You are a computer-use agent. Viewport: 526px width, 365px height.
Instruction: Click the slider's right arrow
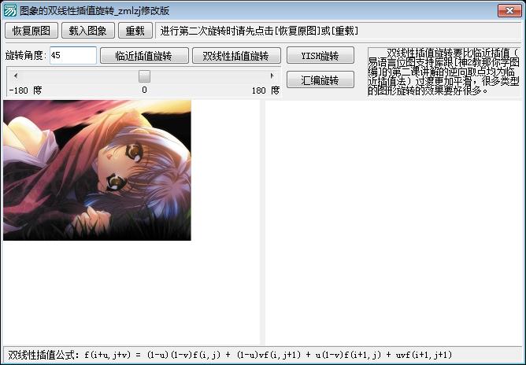272,76
